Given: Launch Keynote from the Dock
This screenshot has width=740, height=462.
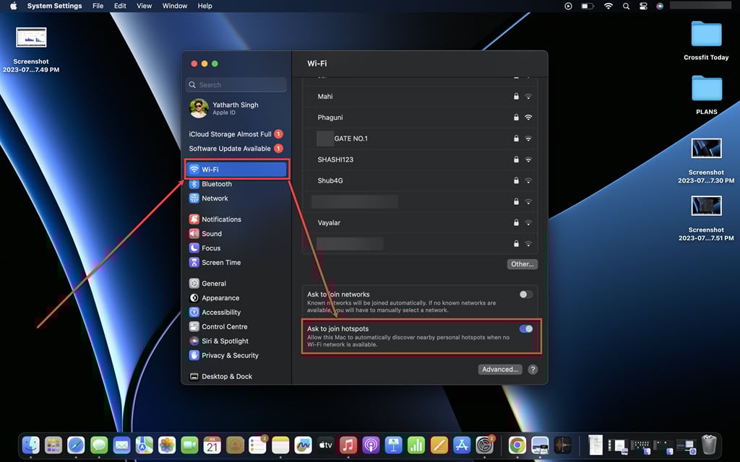Looking at the screenshot, I should pos(394,445).
